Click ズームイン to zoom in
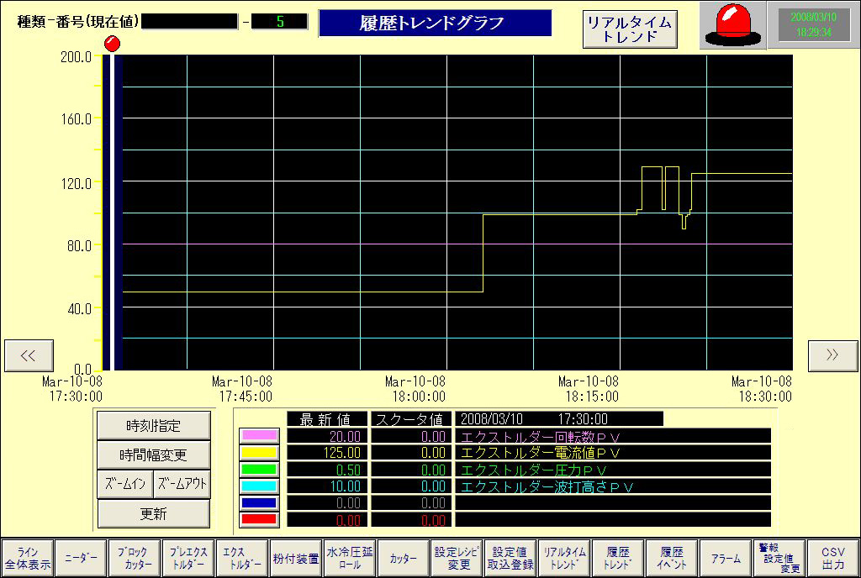The width and height of the screenshot is (861, 578). pos(125,484)
